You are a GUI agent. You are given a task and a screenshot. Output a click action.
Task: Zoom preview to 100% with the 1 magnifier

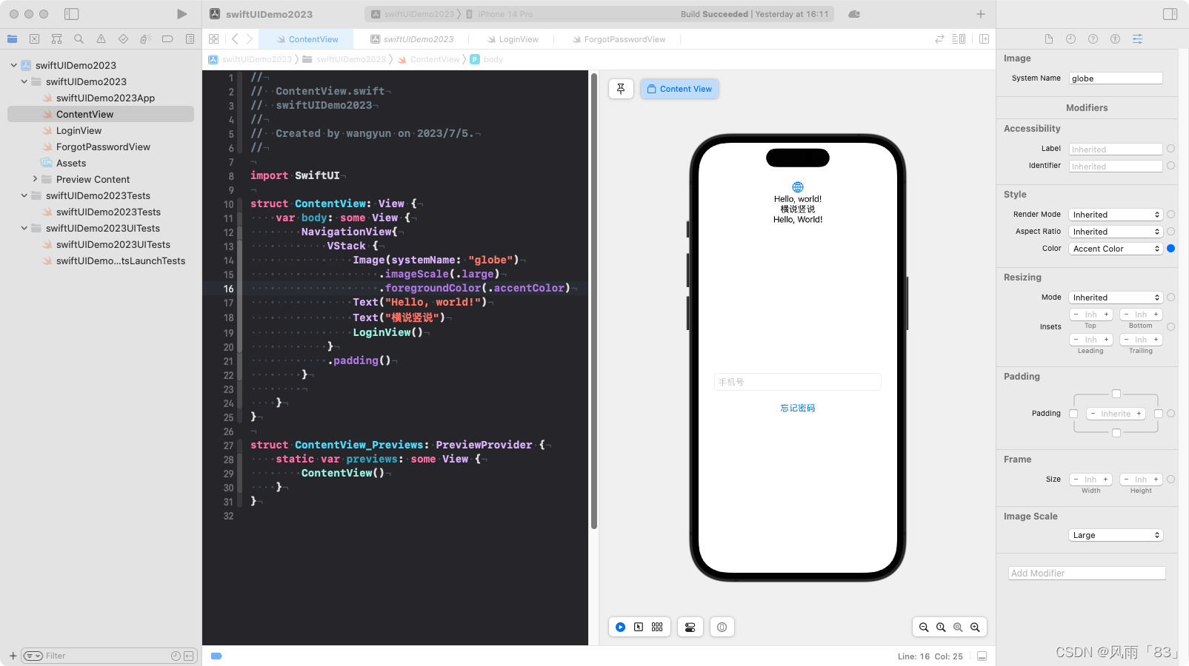click(941, 627)
